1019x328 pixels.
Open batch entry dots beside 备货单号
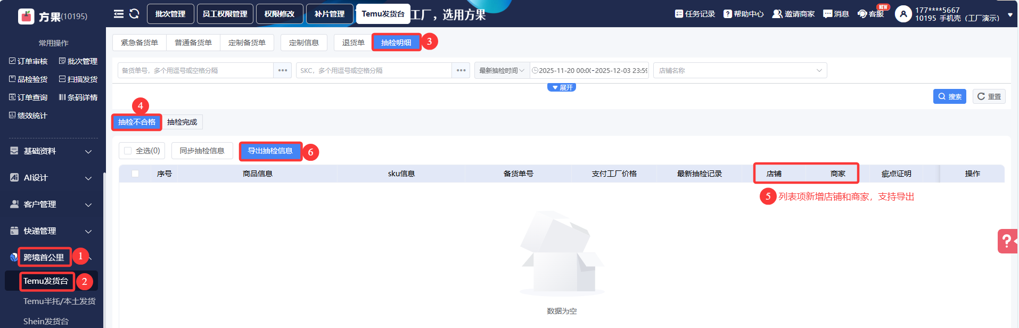(x=283, y=70)
